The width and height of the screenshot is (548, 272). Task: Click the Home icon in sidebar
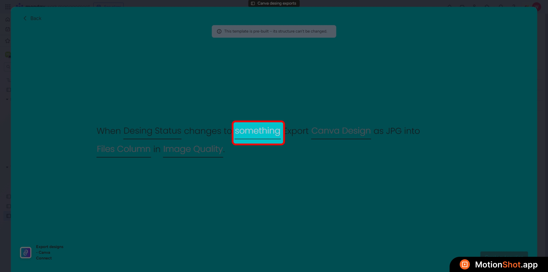pyautogui.click(x=8, y=20)
